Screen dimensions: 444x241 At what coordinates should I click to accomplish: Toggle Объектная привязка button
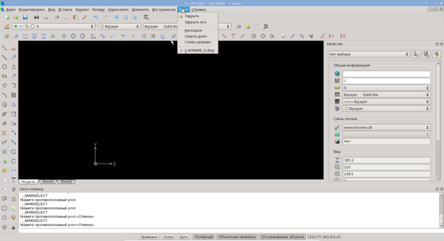[x=237, y=237]
